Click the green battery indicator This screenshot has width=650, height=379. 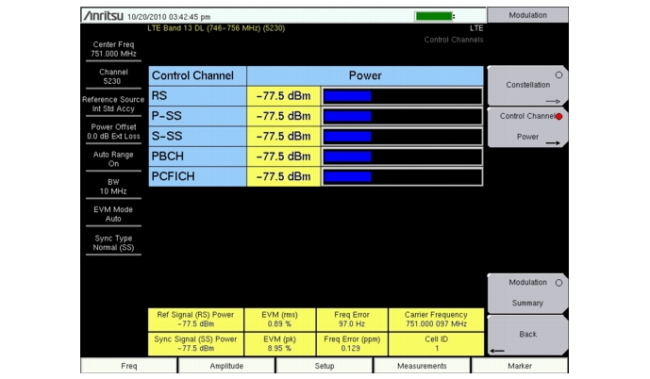point(434,16)
